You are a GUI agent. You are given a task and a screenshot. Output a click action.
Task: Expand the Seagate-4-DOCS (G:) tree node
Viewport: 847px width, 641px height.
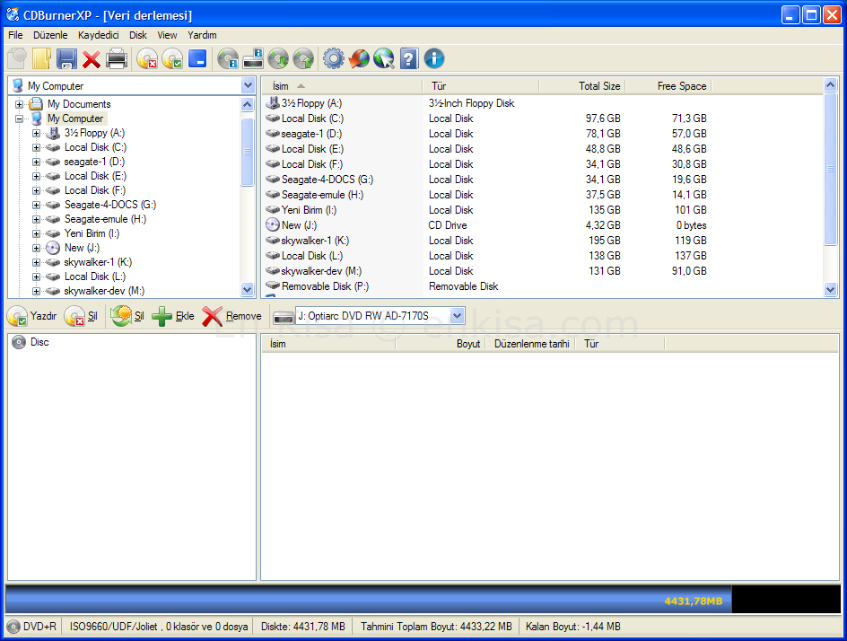(x=36, y=205)
